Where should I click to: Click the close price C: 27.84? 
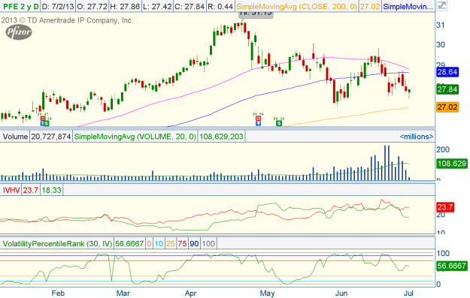coord(190,6)
